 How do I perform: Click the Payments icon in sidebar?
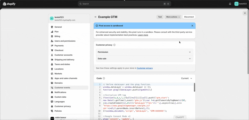coord(52,45)
